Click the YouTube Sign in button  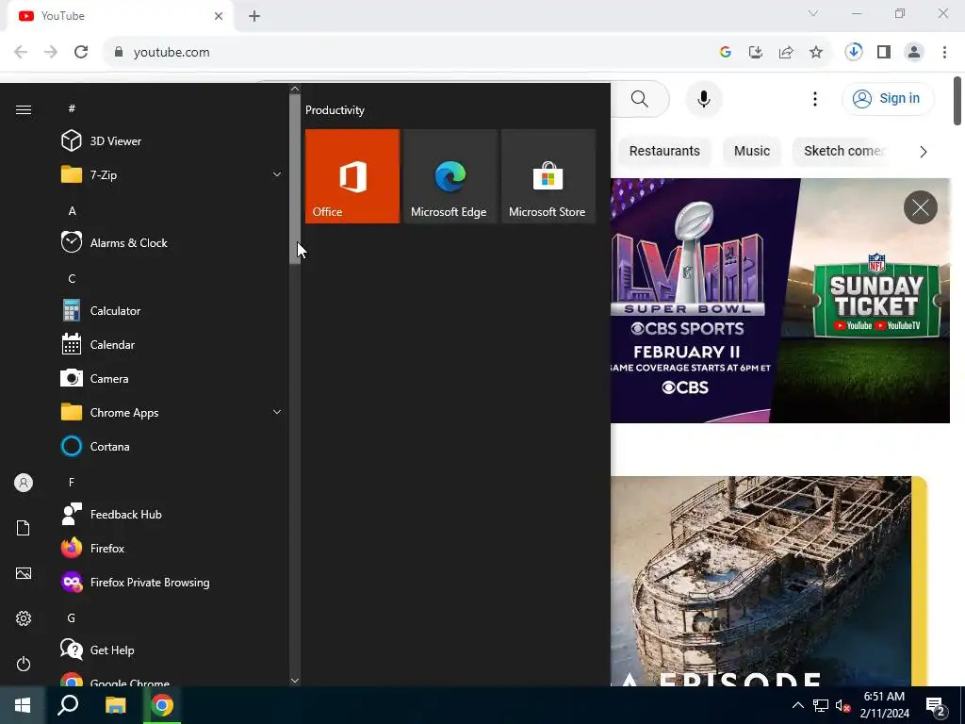(888, 98)
